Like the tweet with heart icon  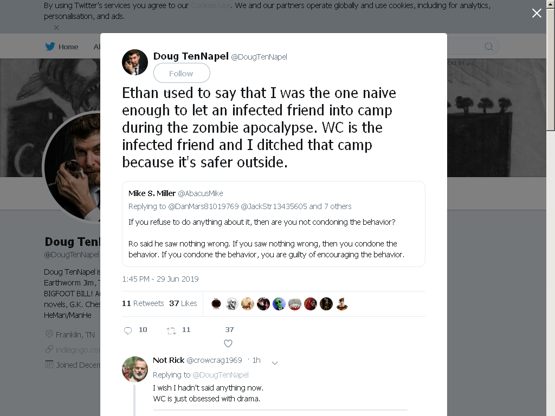point(228,343)
